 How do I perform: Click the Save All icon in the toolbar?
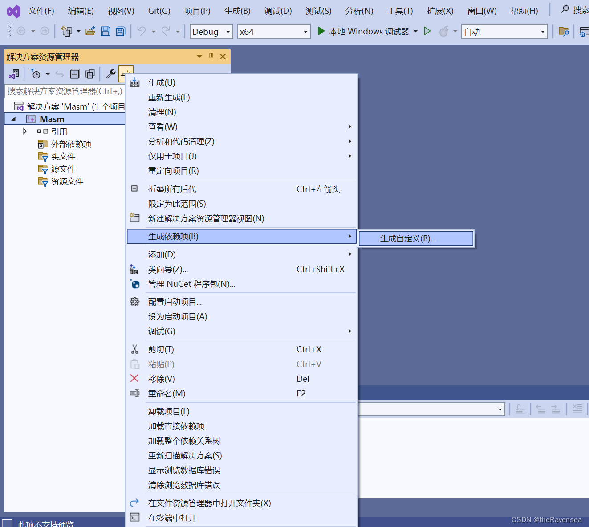120,31
